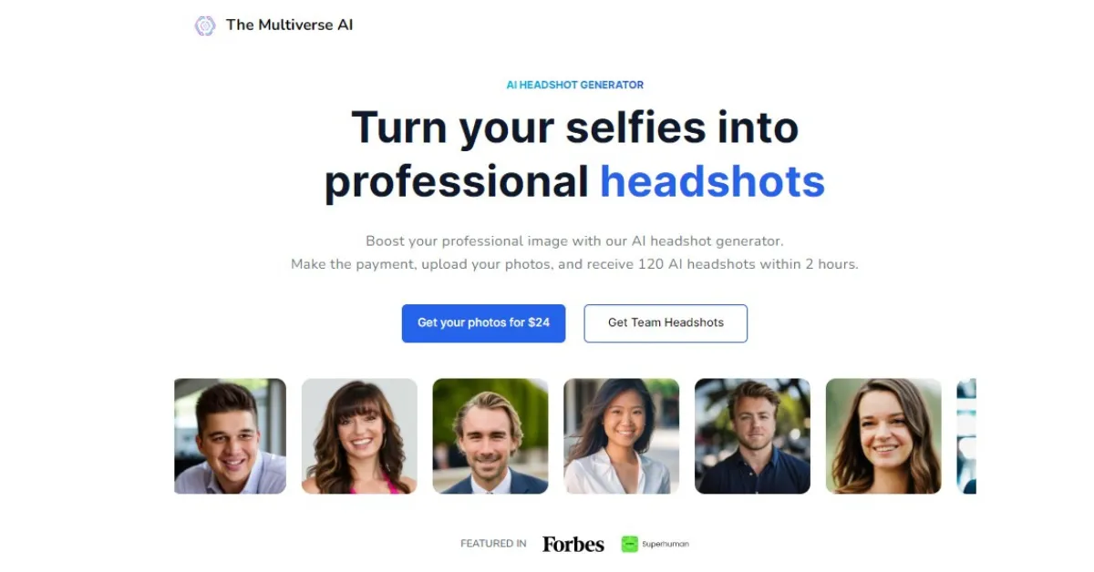The width and height of the screenshot is (1094, 572).
Task: View headshot of smiling woman with long brown hair
Action: 883,436
